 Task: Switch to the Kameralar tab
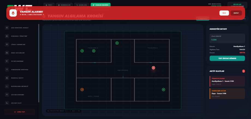(x=64, y=5)
